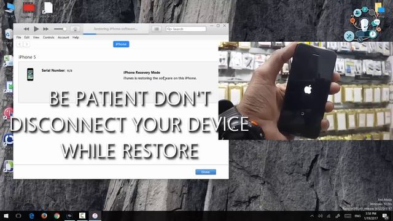The height and width of the screenshot is (221, 393).
Task: Click the iPhone Recovery Mode heading
Action: [x=142, y=72]
